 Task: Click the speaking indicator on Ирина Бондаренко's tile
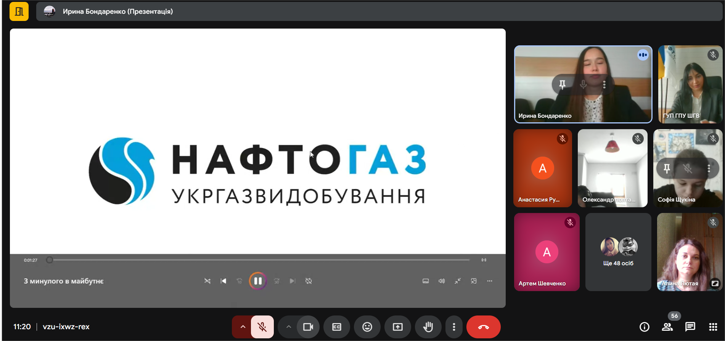pyautogui.click(x=643, y=55)
